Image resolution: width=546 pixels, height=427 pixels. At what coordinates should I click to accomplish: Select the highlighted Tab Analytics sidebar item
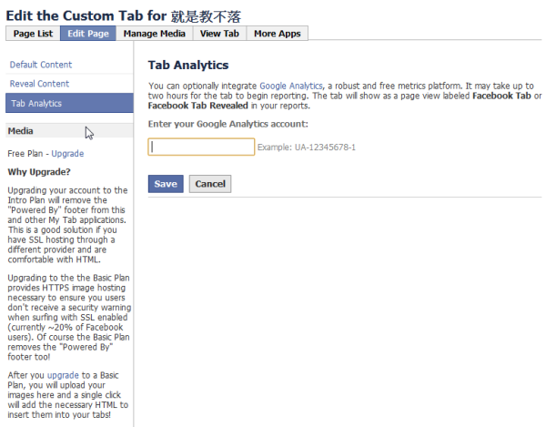coord(36,104)
